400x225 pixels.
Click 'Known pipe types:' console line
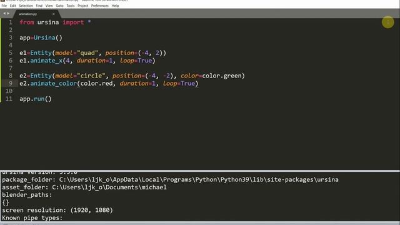point(32,218)
